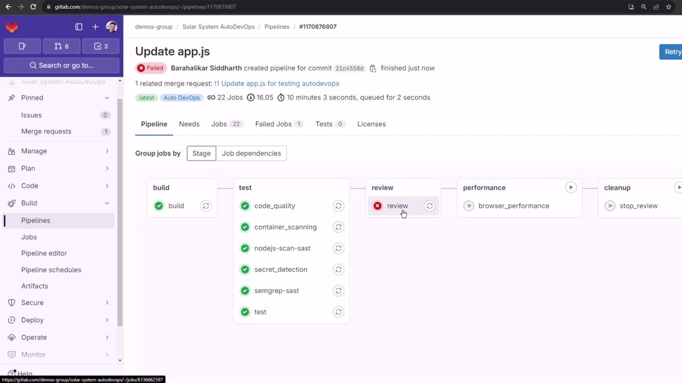Open the create new plus menu
Screen dimensions: 682x383
pos(95,27)
